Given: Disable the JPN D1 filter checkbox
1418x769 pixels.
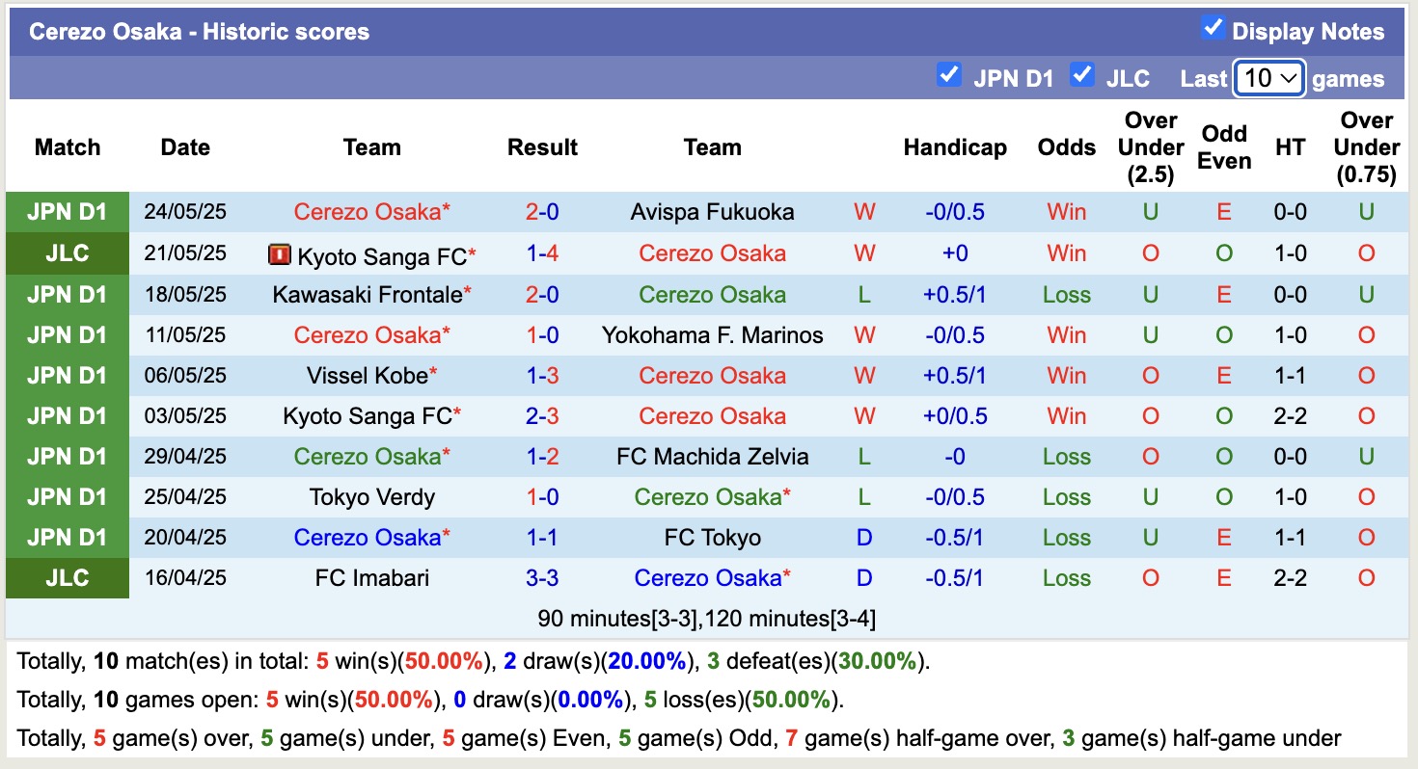Looking at the screenshot, I should pyautogui.click(x=949, y=75).
